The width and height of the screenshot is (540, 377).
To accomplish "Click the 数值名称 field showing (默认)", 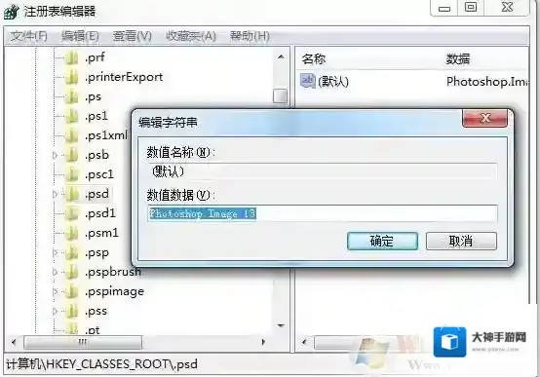I will coord(322,171).
